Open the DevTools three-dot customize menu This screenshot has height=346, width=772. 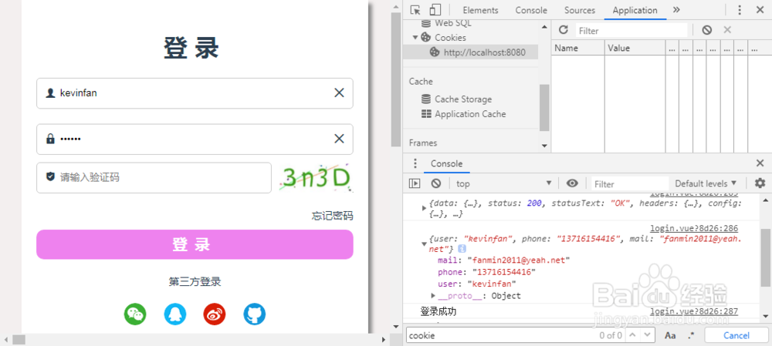tap(740, 10)
